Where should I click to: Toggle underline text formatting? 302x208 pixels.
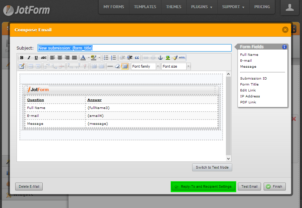tap(36, 58)
